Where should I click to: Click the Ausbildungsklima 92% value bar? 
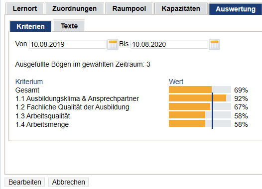(x=200, y=98)
